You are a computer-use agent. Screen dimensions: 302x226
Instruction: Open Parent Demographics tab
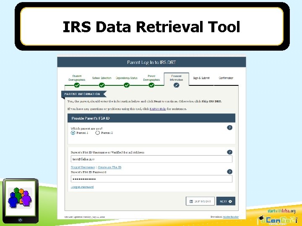click(151, 78)
